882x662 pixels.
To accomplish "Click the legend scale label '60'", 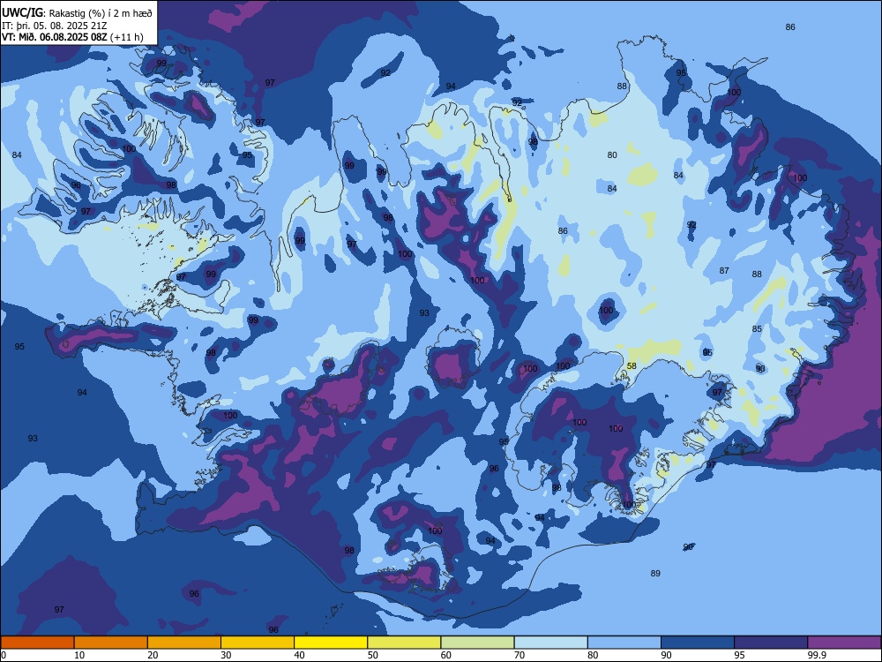I will [446, 655].
